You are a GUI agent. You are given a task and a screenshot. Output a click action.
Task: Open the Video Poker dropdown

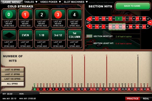click(x=51, y=2)
